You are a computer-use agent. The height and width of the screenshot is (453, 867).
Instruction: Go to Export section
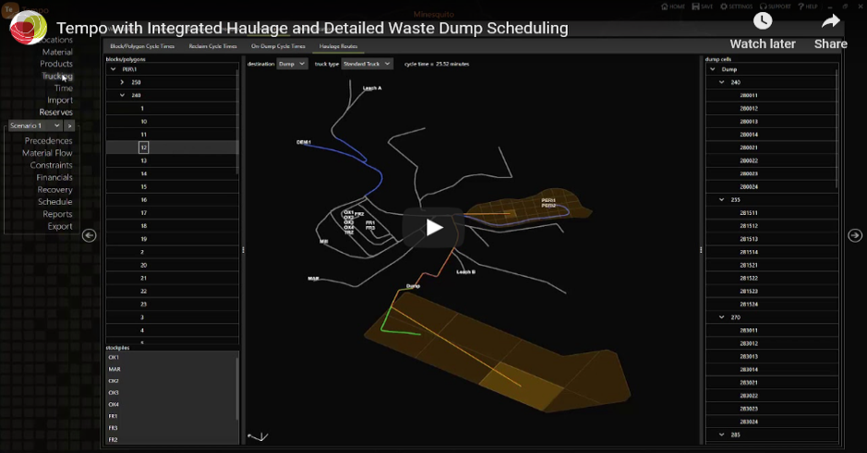point(60,227)
